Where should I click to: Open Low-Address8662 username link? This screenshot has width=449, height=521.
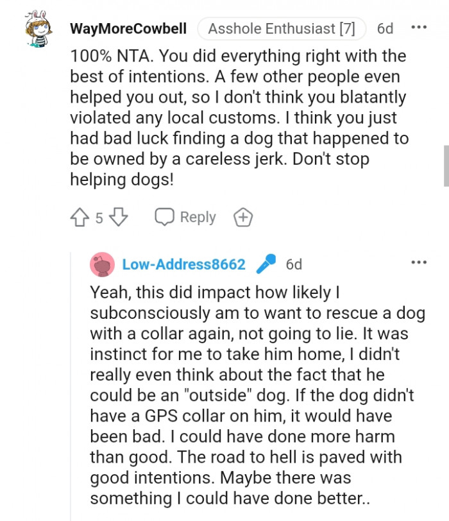(x=183, y=264)
